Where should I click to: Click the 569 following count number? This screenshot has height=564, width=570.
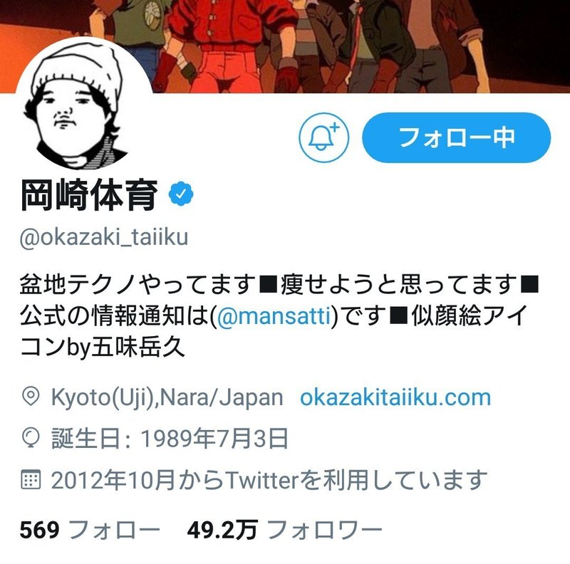click(40, 529)
